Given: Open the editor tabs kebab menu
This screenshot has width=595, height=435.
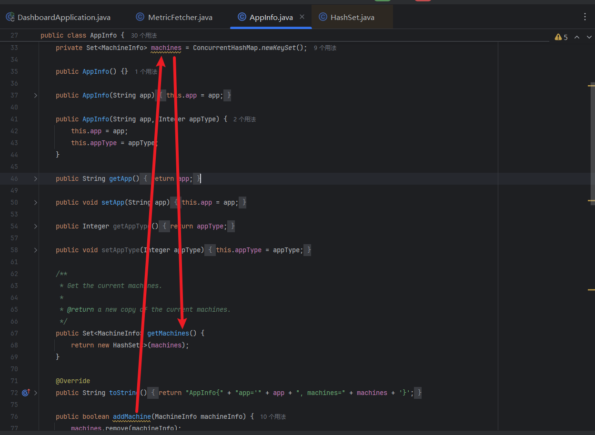Looking at the screenshot, I should point(585,17).
